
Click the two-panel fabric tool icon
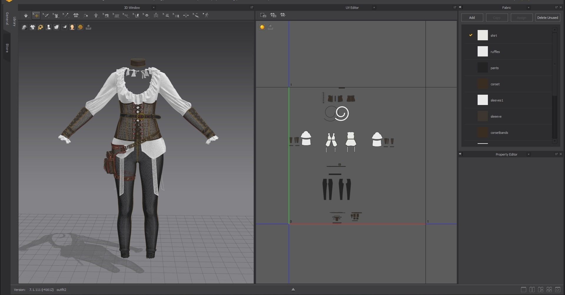point(176,15)
